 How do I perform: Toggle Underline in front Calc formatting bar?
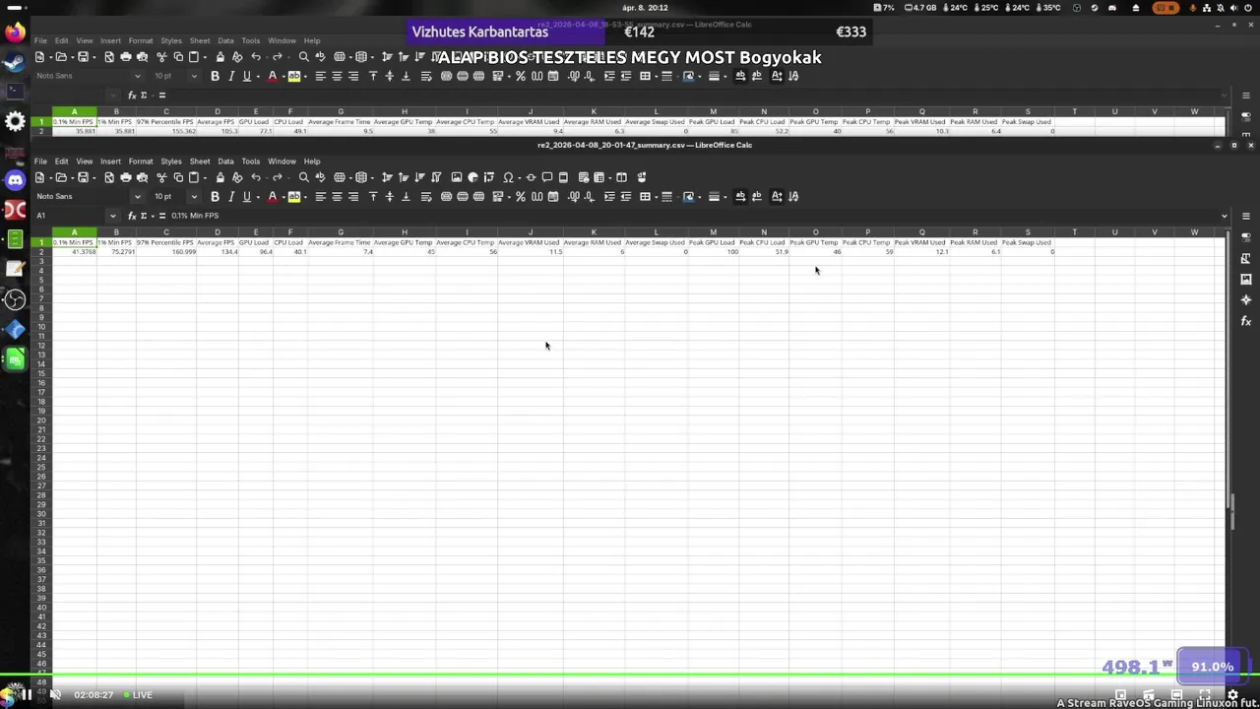point(248,196)
